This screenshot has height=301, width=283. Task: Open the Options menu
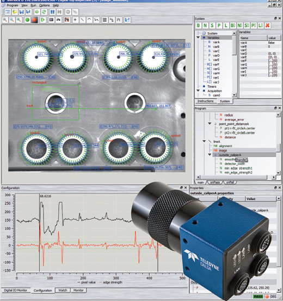pos(45,5)
